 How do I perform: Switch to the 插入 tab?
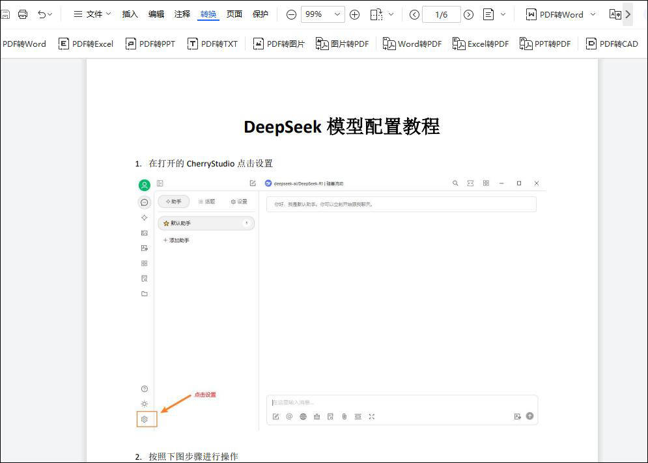coord(130,14)
